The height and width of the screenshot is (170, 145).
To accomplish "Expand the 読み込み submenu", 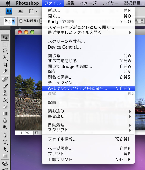I will [88, 111].
